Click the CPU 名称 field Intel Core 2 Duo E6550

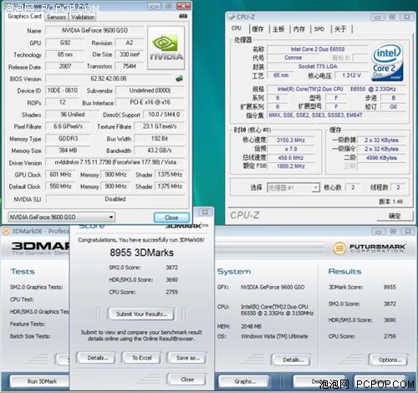click(x=318, y=49)
